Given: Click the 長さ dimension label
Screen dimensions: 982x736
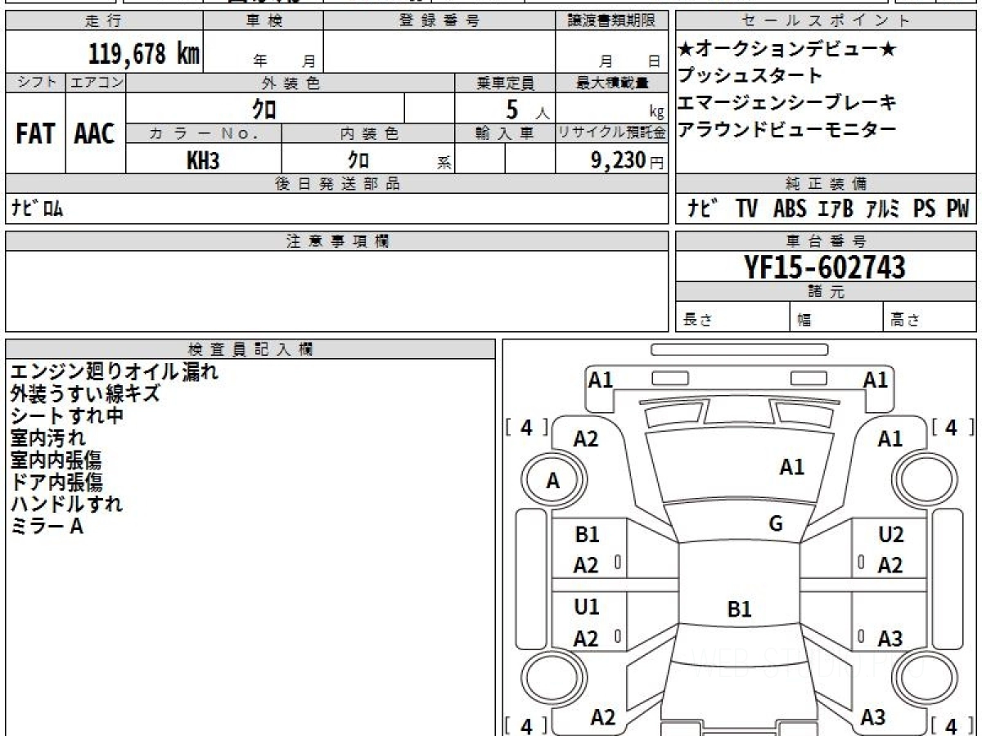Looking at the screenshot, I should pos(697,321).
